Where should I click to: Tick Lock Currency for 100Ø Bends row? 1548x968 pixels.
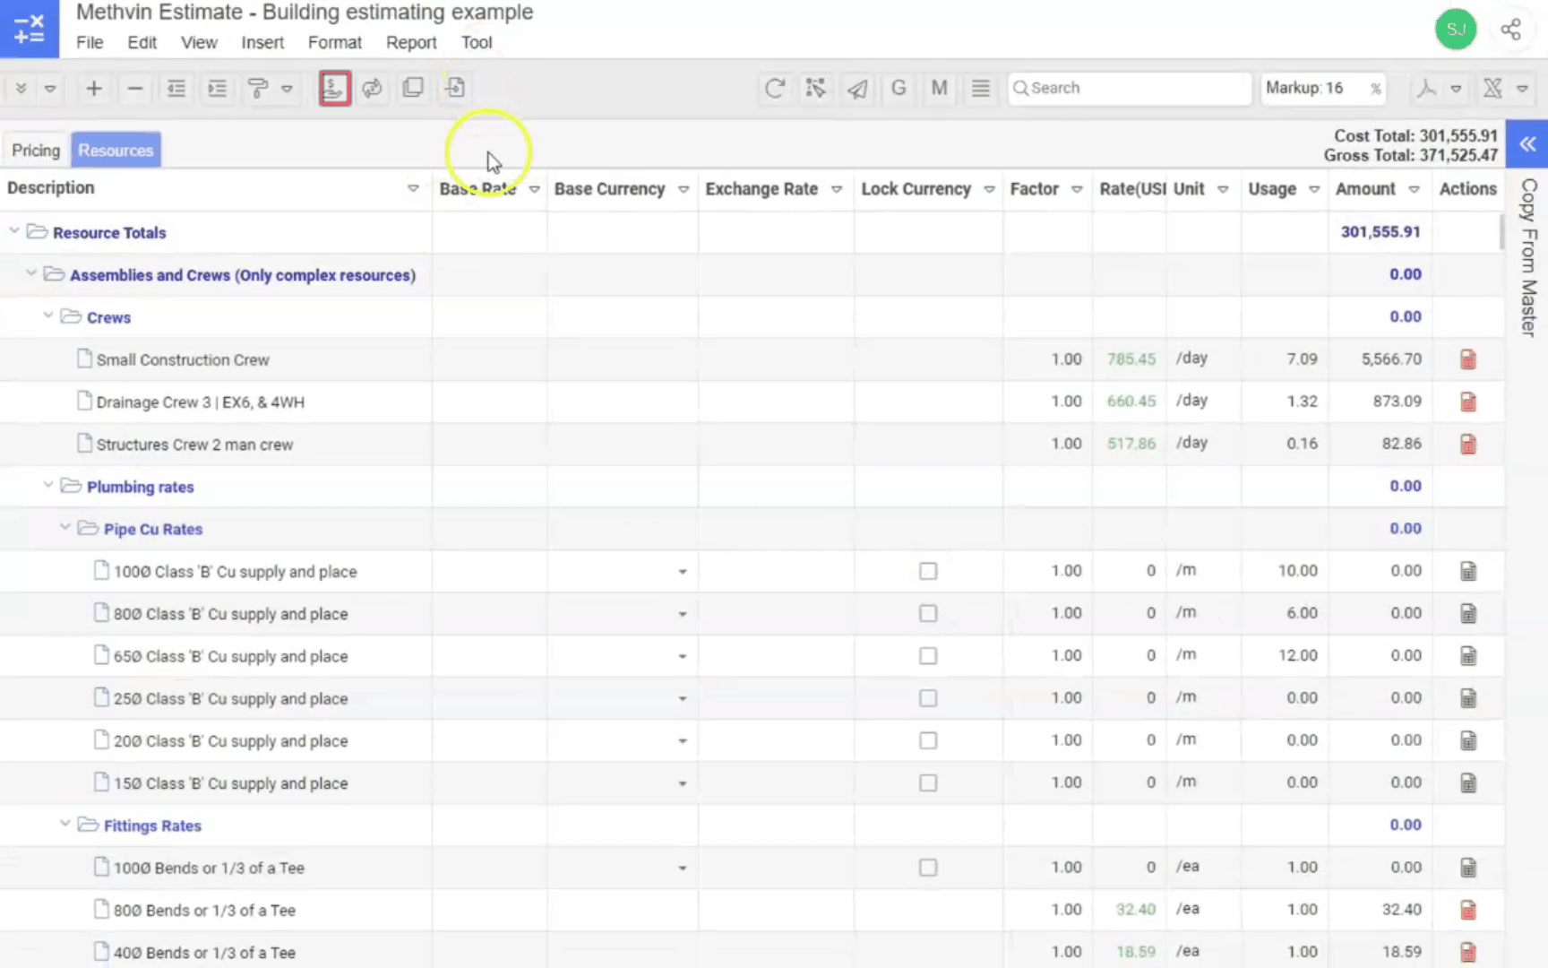[x=928, y=868]
